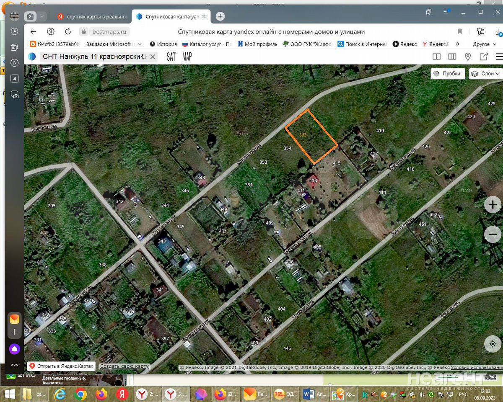Zoom out the map with minus button
This screenshot has width=503, height=402.
point(493,234)
